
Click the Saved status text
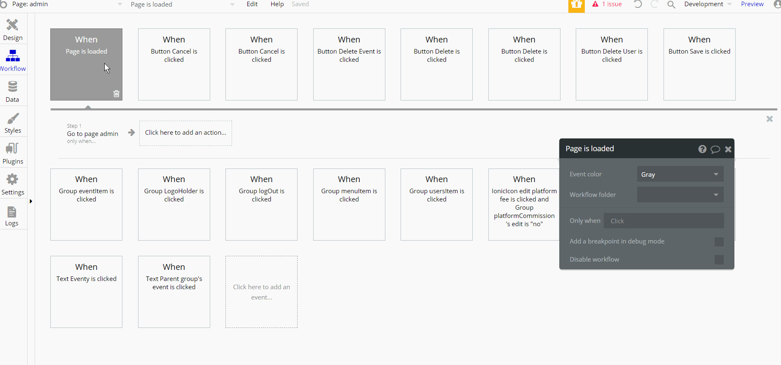click(x=300, y=4)
